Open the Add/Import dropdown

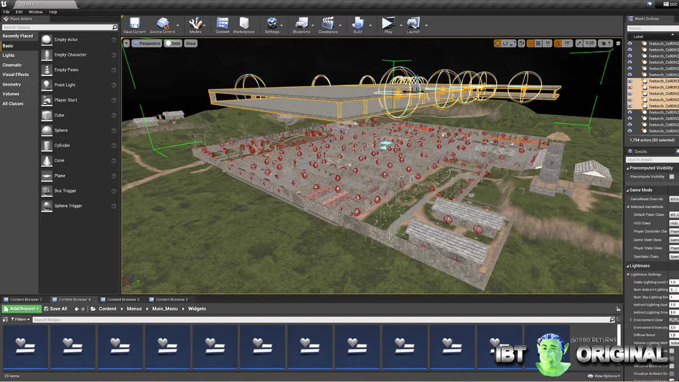point(22,309)
